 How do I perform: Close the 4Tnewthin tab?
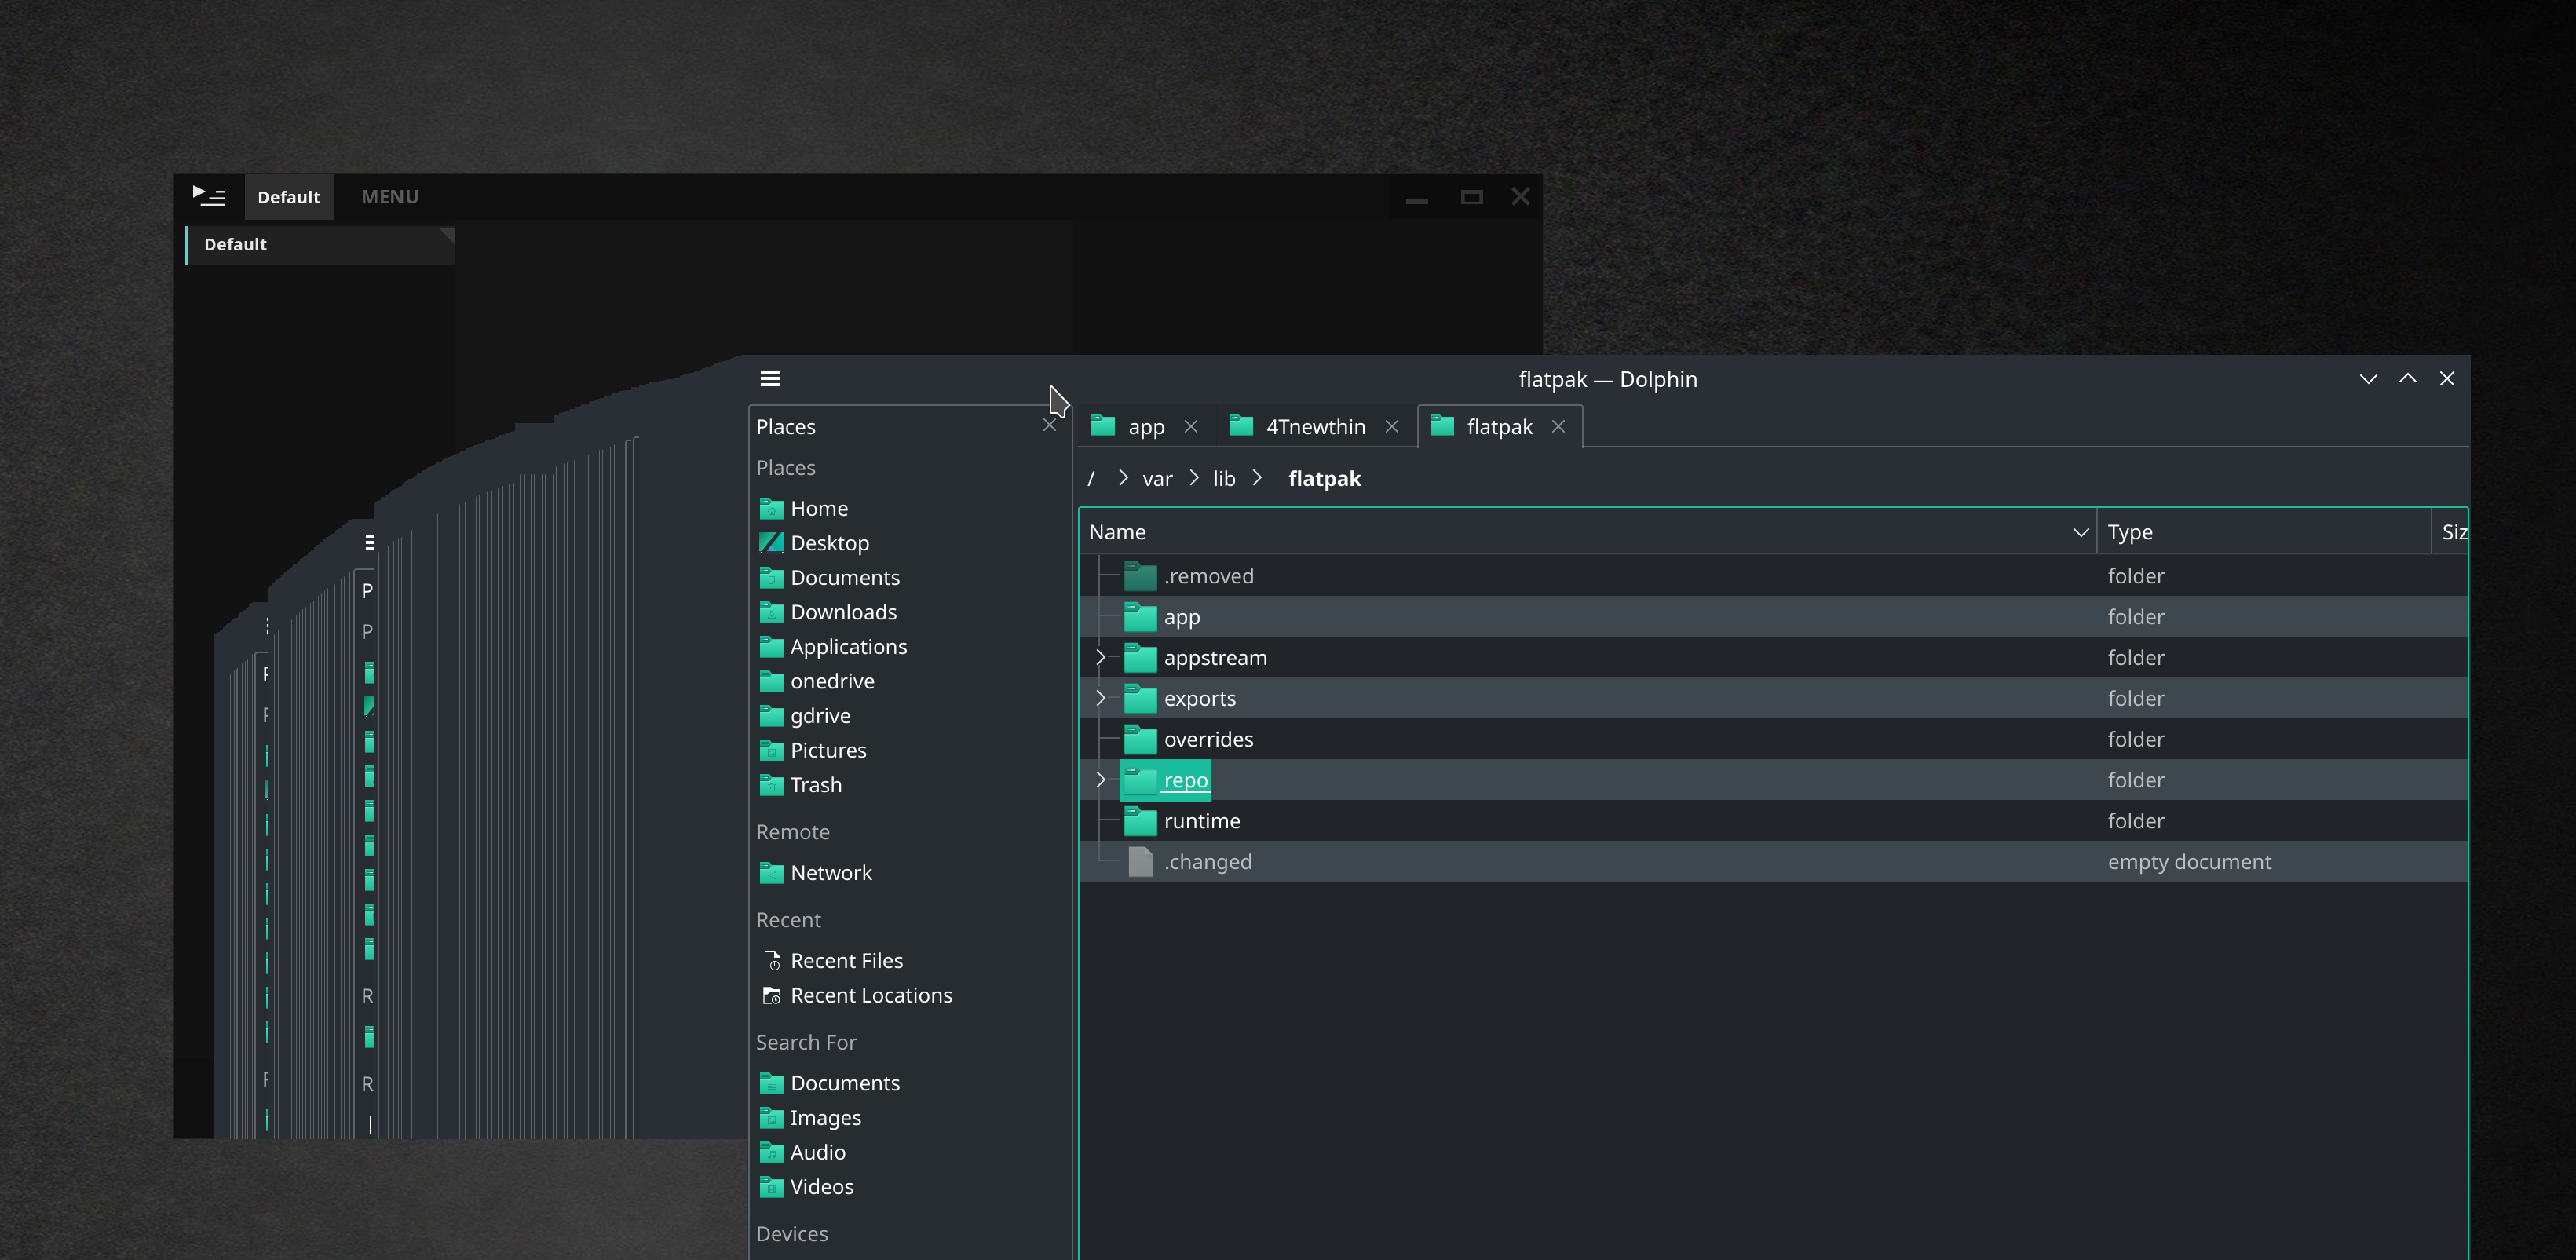pyautogui.click(x=1392, y=426)
